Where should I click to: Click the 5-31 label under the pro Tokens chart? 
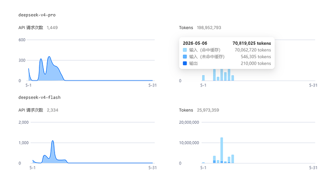click(x=313, y=85)
